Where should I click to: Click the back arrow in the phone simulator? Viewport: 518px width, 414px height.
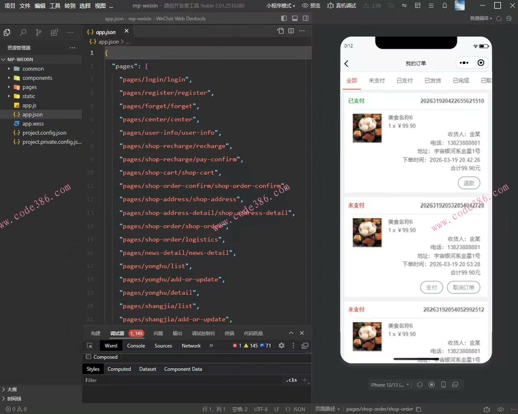346,64
